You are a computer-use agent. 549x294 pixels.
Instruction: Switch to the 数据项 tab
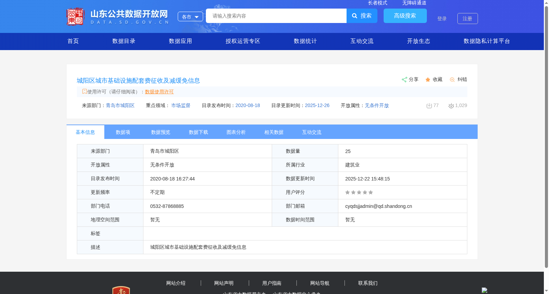(123, 132)
